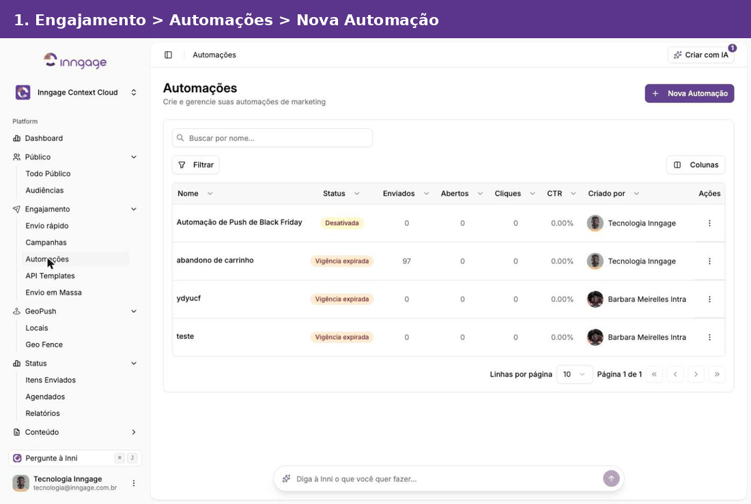Click the Público people icon
Viewport: 751px width, 504px height.
(x=17, y=157)
